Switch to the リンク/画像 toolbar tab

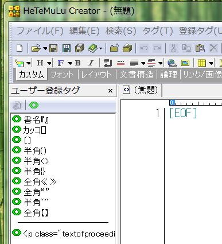tap(202, 75)
